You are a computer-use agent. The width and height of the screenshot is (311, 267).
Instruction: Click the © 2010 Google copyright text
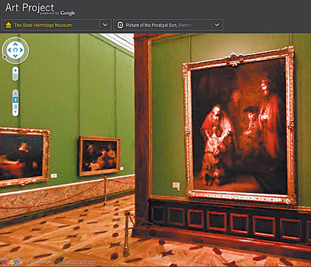pyautogui.click(x=39, y=262)
